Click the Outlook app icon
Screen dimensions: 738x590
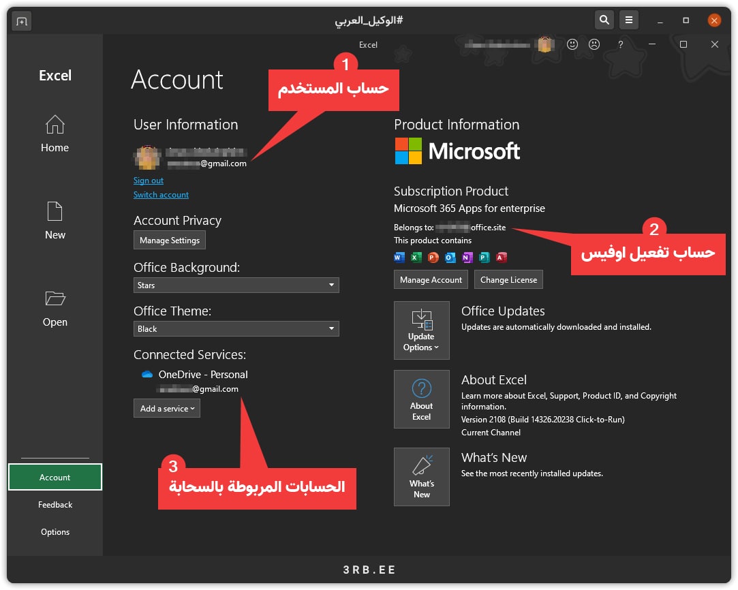point(450,258)
